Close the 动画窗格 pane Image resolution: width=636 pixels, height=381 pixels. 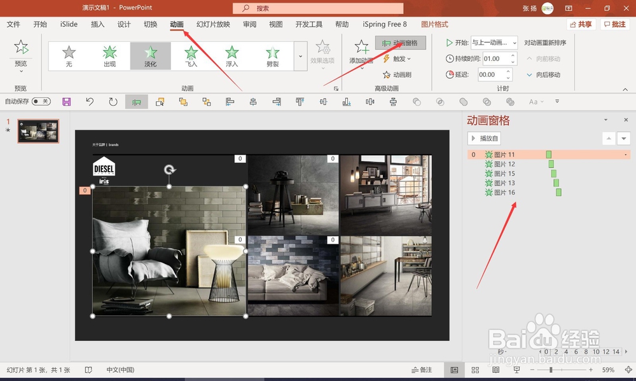[625, 120]
